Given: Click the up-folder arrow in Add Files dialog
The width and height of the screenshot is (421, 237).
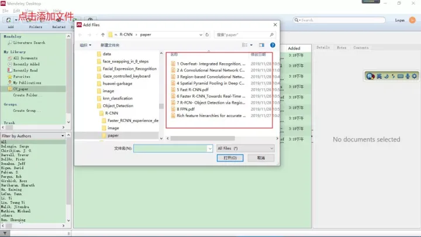Looking at the screenshot, I should (103, 35).
